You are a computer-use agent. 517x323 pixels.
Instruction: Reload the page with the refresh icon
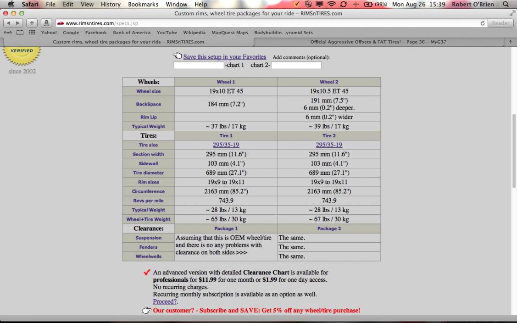coord(483,23)
